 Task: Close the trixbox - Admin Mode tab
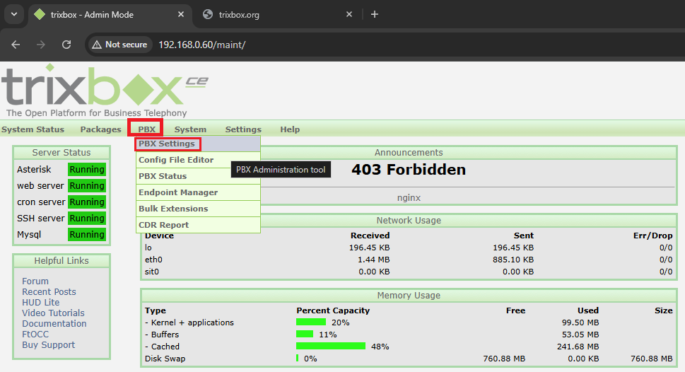point(181,14)
